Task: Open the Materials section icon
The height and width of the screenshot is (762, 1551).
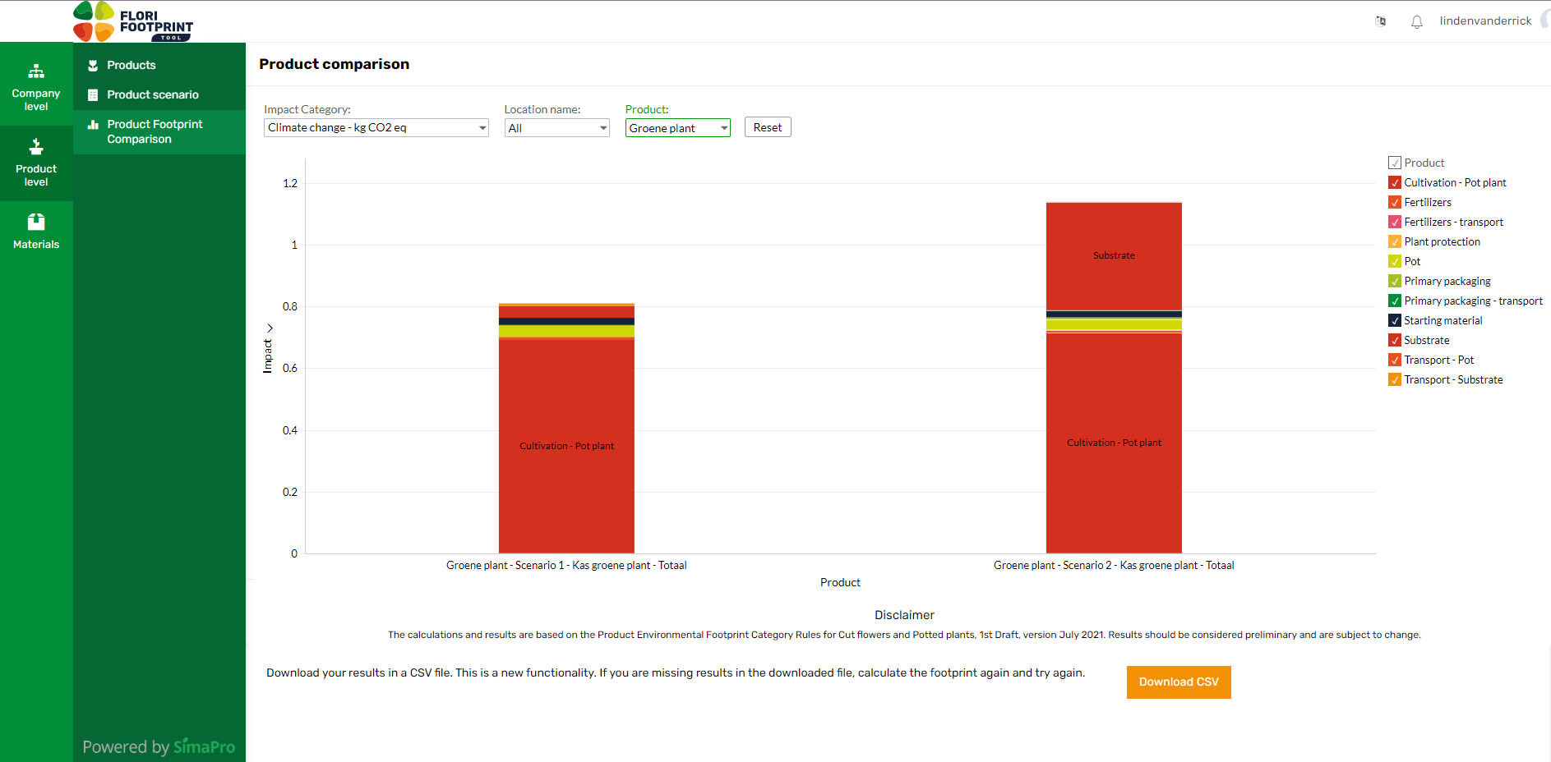Action: click(36, 221)
